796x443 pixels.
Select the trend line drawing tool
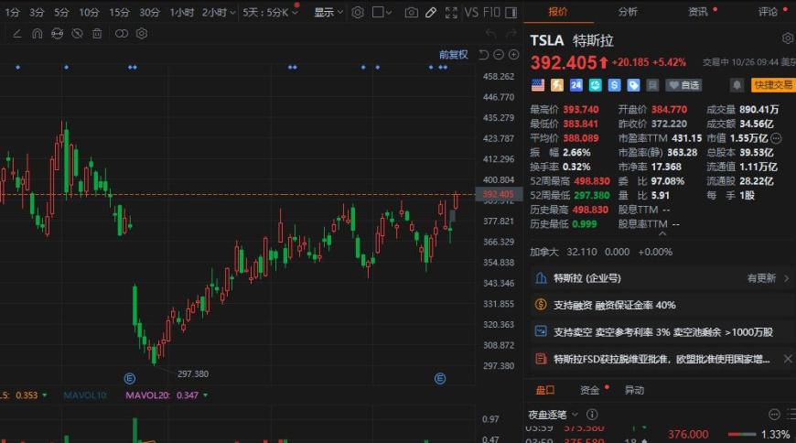(16, 34)
